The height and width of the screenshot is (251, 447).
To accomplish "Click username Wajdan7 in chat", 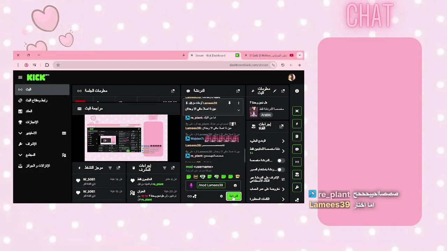I will click(x=197, y=139).
